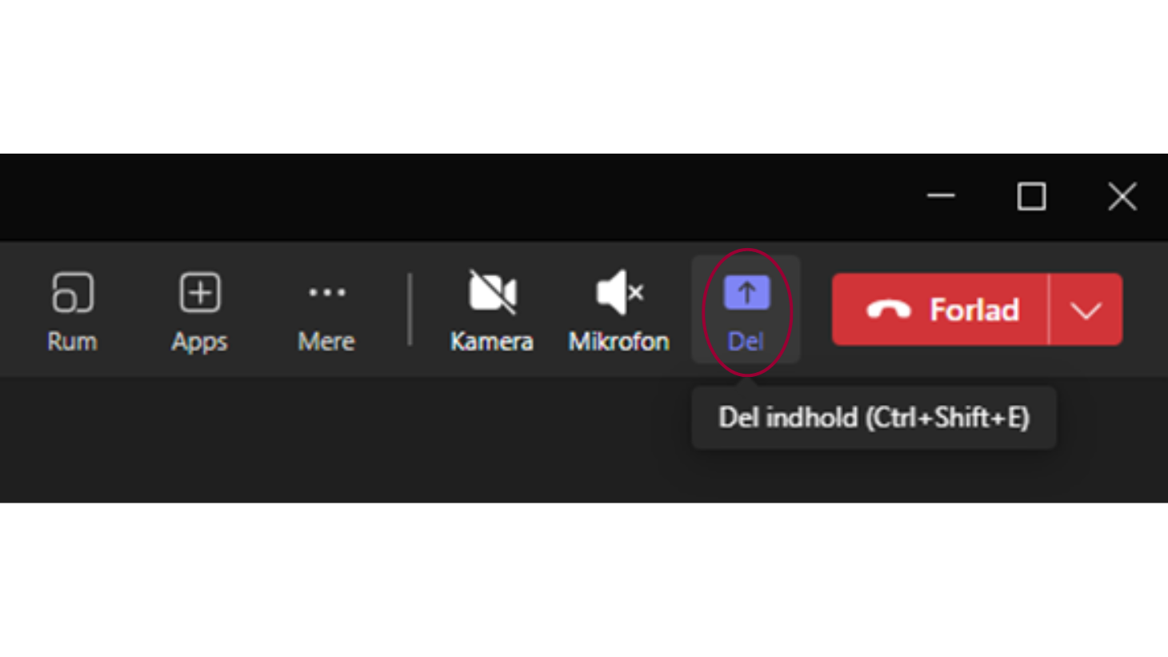The width and height of the screenshot is (1168, 657).
Task: Expand the chevron next to Forlad
Action: point(1086,310)
